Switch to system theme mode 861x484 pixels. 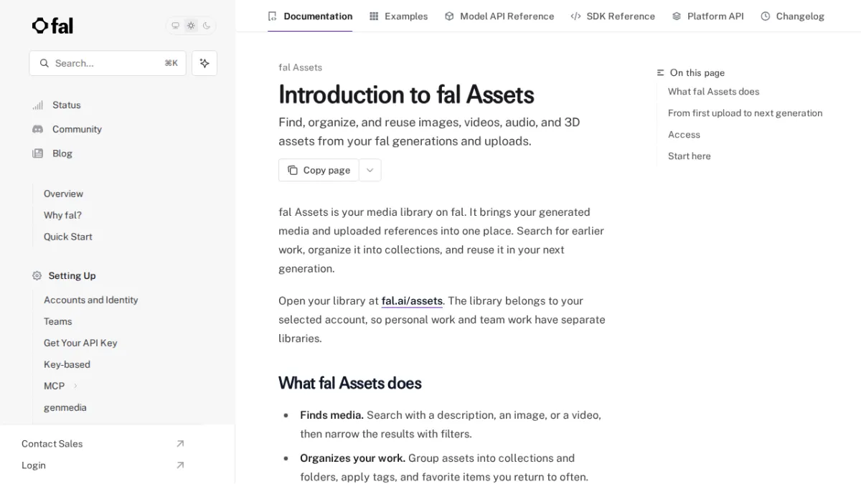coord(175,26)
